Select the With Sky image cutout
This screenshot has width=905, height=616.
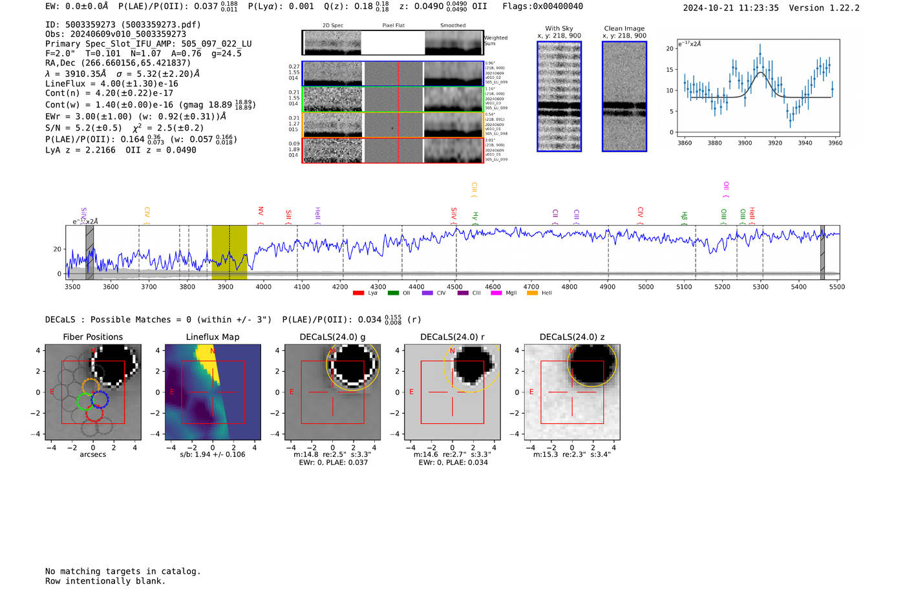(x=559, y=96)
